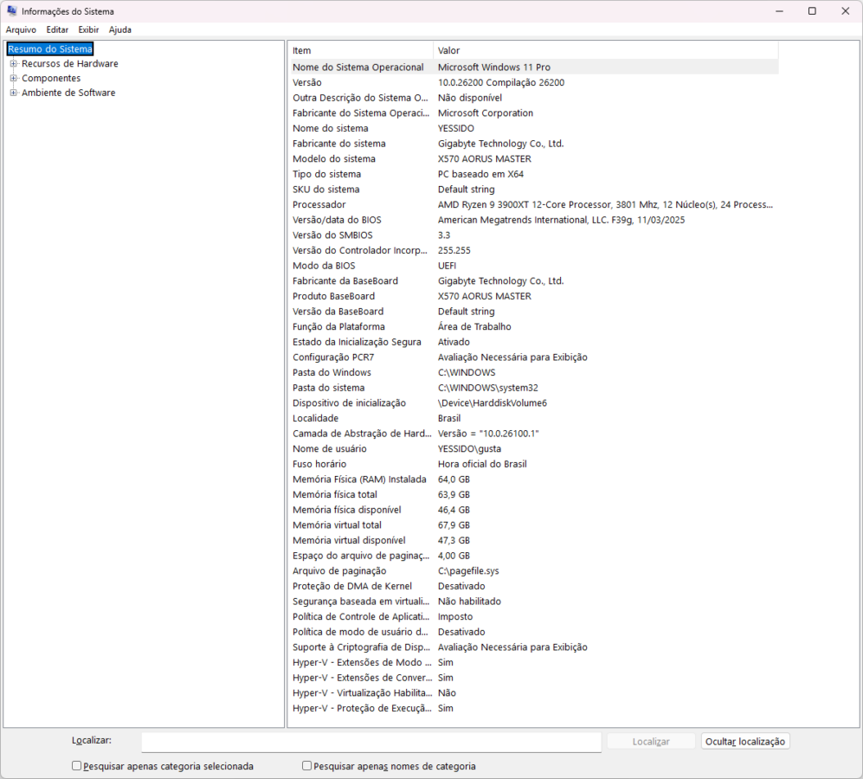Select Resumo do Sistema tree node
The width and height of the screenshot is (863, 779).
50,49
